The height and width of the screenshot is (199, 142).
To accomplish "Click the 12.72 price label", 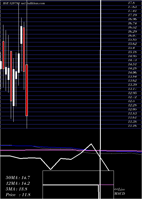I will pos(132,97).
